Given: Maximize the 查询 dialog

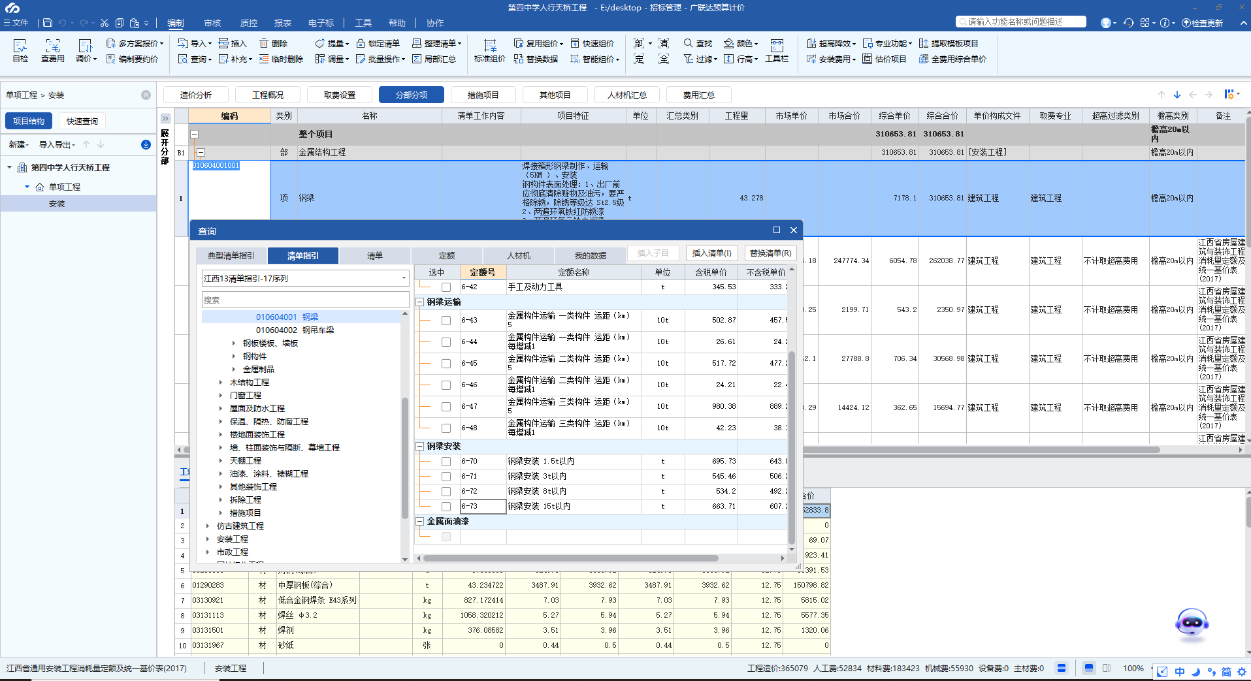Looking at the screenshot, I should (x=777, y=230).
